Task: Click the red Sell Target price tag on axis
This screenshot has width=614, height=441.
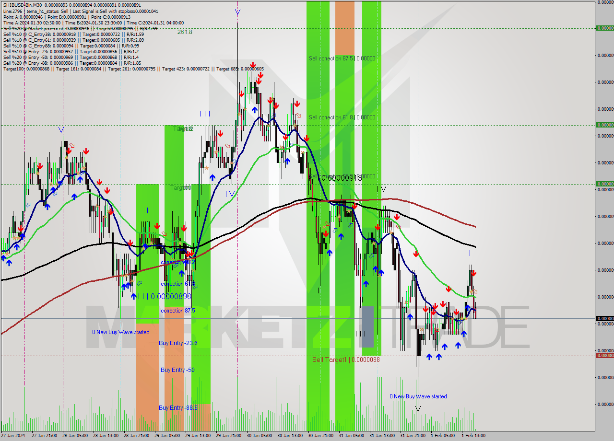Action: click(x=604, y=355)
